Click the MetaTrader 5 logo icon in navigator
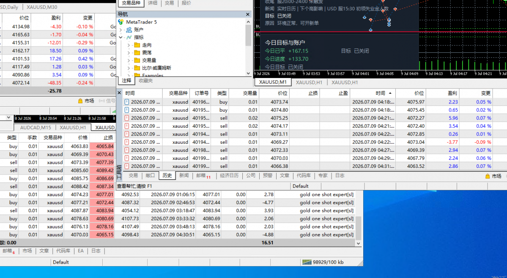The width and height of the screenshot is (507, 278). pos(121,22)
